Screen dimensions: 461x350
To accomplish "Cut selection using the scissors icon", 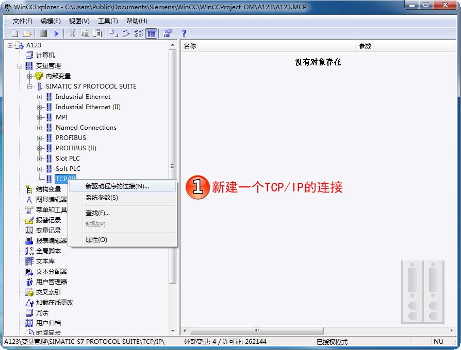I will pyautogui.click(x=72, y=33).
